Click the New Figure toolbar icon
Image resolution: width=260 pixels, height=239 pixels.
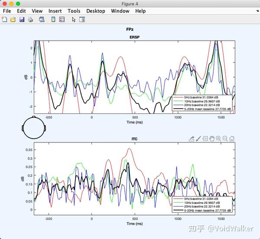pyautogui.click(x=4, y=19)
